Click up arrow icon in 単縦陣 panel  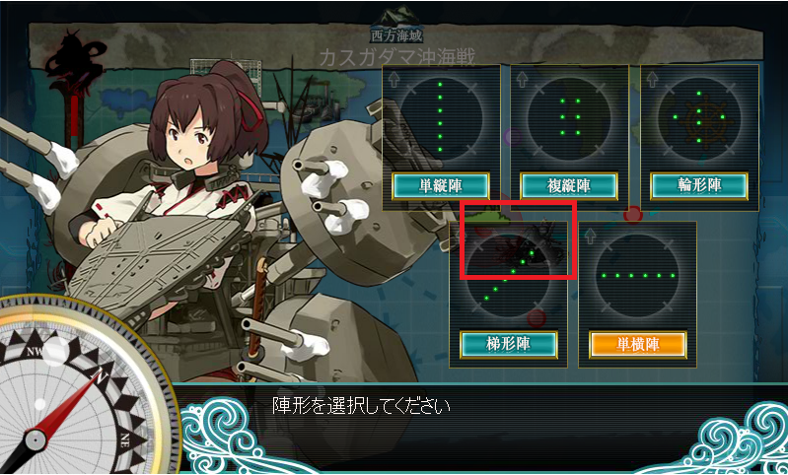(394, 78)
